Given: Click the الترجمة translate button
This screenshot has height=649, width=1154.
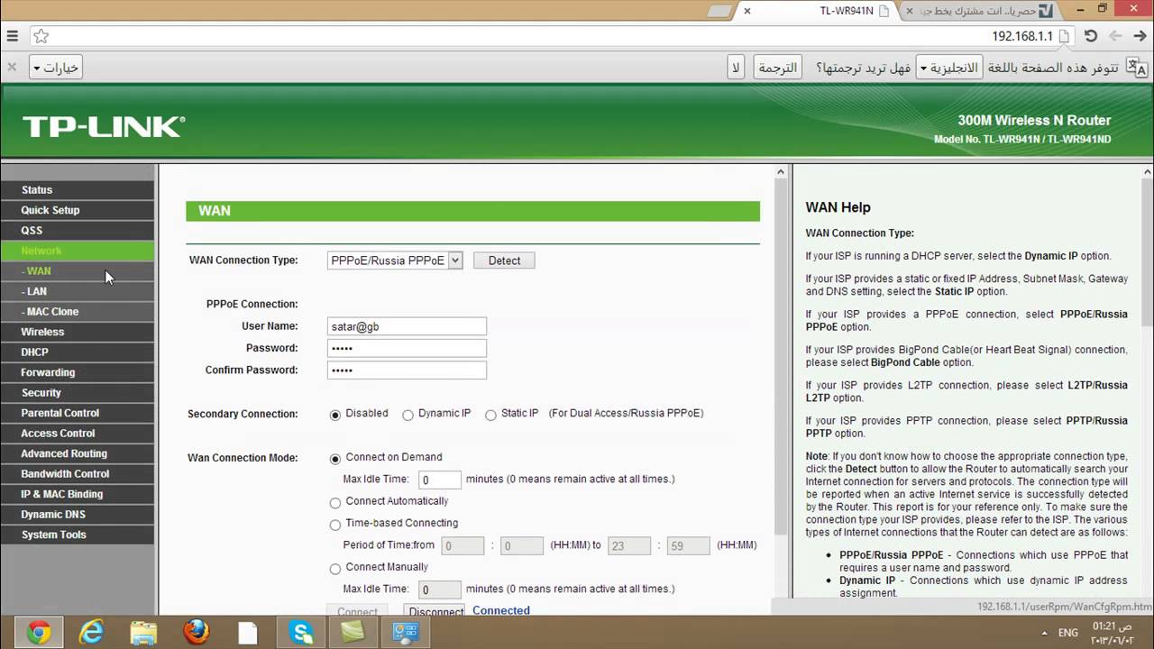Looking at the screenshot, I should tap(777, 68).
